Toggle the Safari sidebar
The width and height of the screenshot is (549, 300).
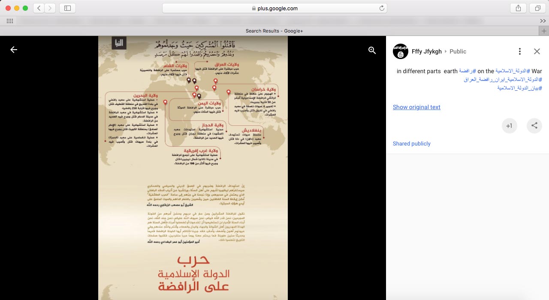tap(67, 8)
